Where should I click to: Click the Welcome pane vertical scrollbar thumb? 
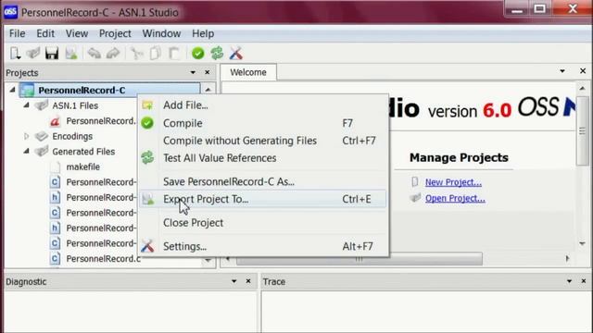click(x=582, y=130)
